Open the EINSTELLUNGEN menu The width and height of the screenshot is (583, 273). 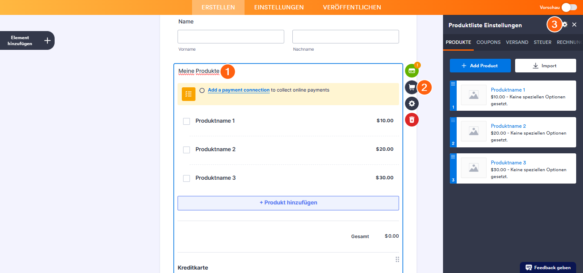click(279, 7)
